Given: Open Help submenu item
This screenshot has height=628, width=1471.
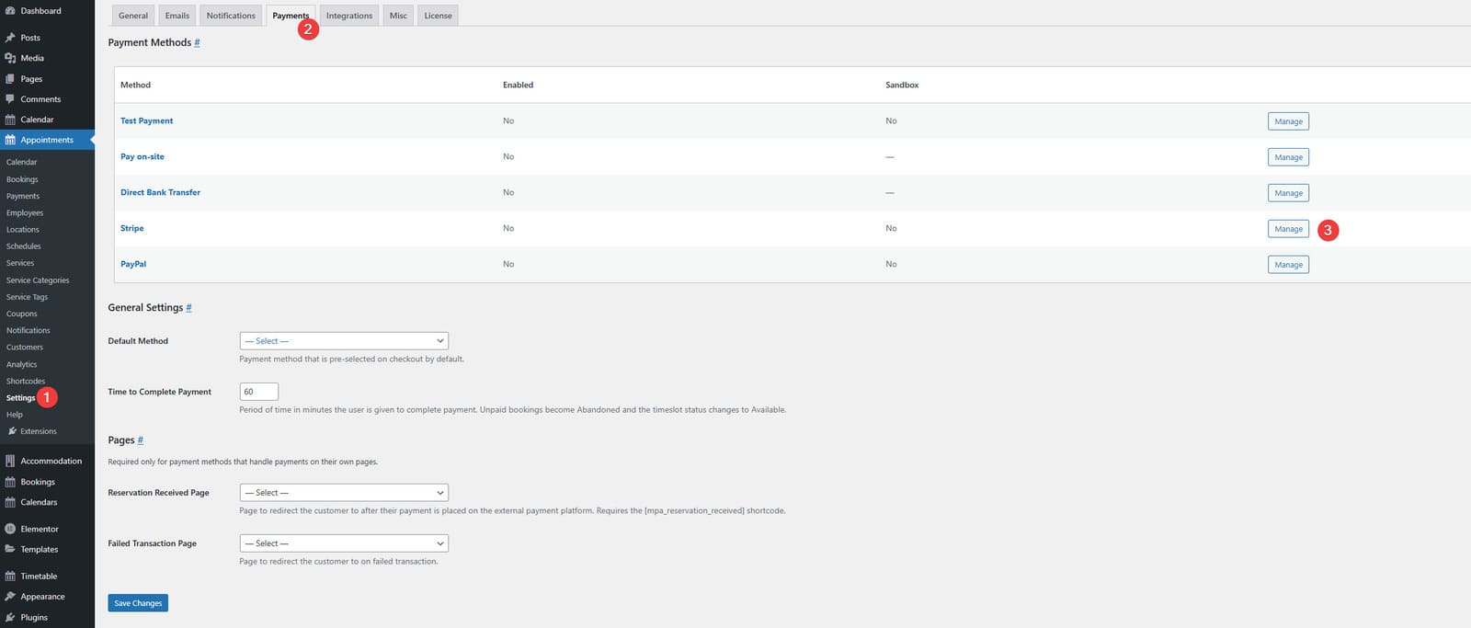Looking at the screenshot, I should [x=15, y=415].
